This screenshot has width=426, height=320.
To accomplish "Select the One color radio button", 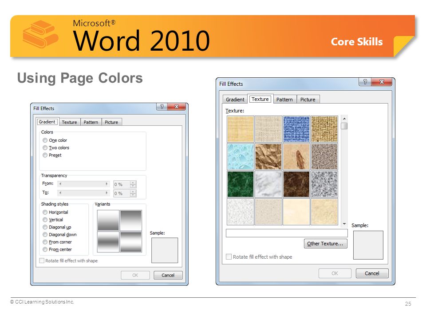I will point(45,140).
